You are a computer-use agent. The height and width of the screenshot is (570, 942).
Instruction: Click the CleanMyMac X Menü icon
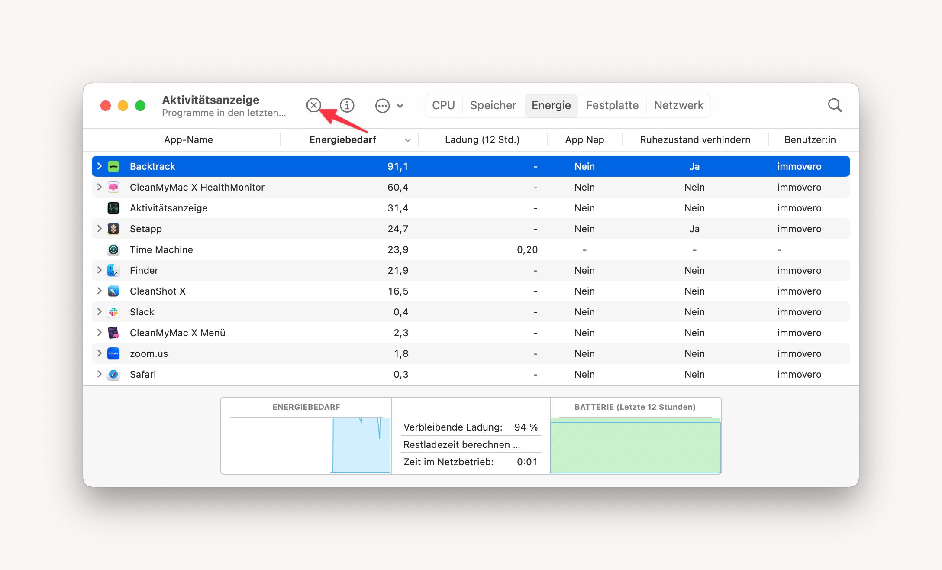[113, 333]
